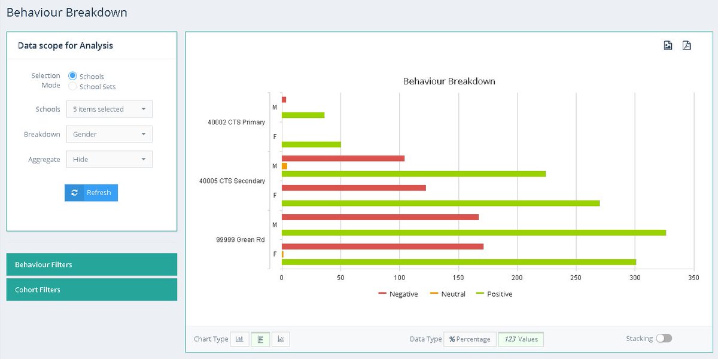Switch data type to Values
This screenshot has width=718, height=359.
pos(521,339)
